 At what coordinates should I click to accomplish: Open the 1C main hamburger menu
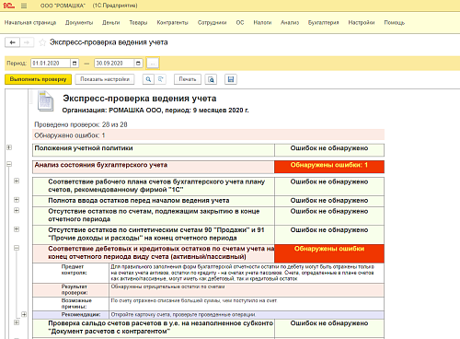(x=24, y=6)
